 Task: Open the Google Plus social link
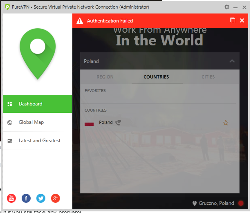coord(56,198)
